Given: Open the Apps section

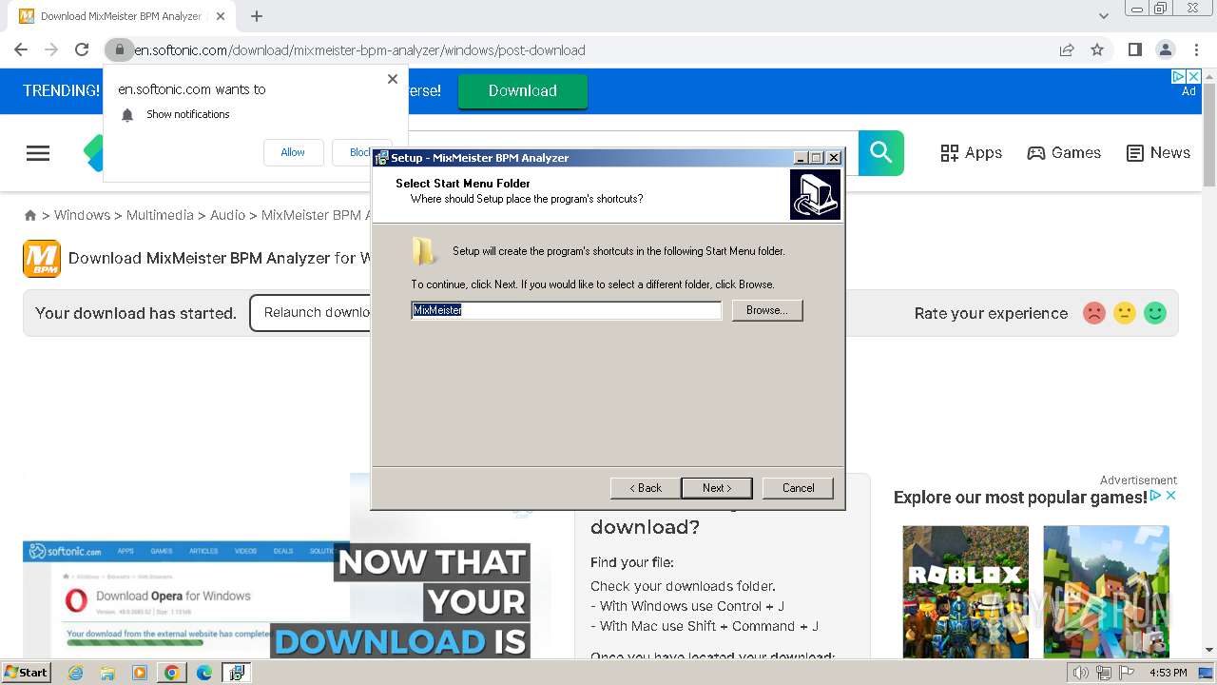Looking at the screenshot, I should (971, 152).
